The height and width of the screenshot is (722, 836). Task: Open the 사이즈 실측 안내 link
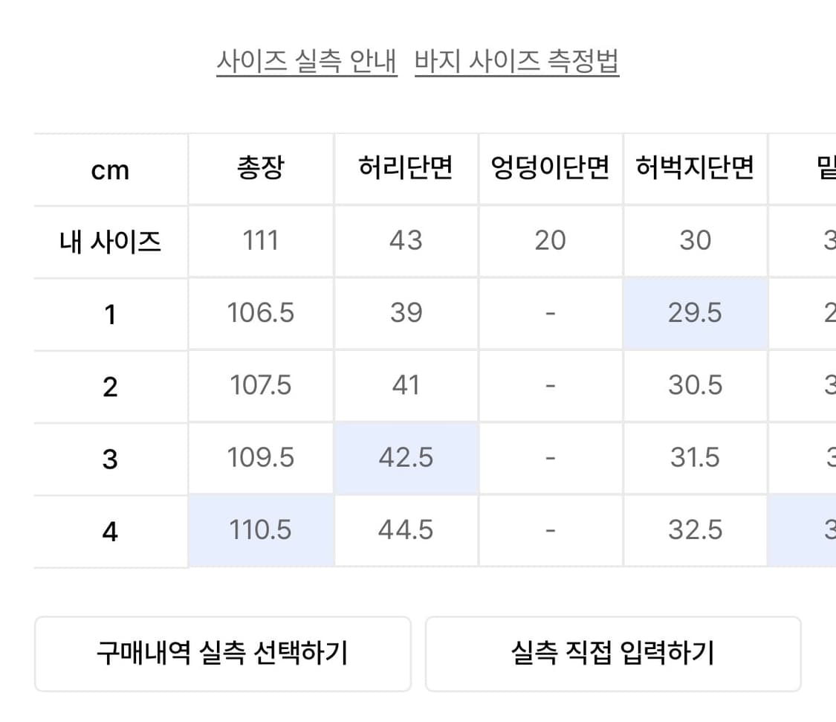tap(306, 62)
